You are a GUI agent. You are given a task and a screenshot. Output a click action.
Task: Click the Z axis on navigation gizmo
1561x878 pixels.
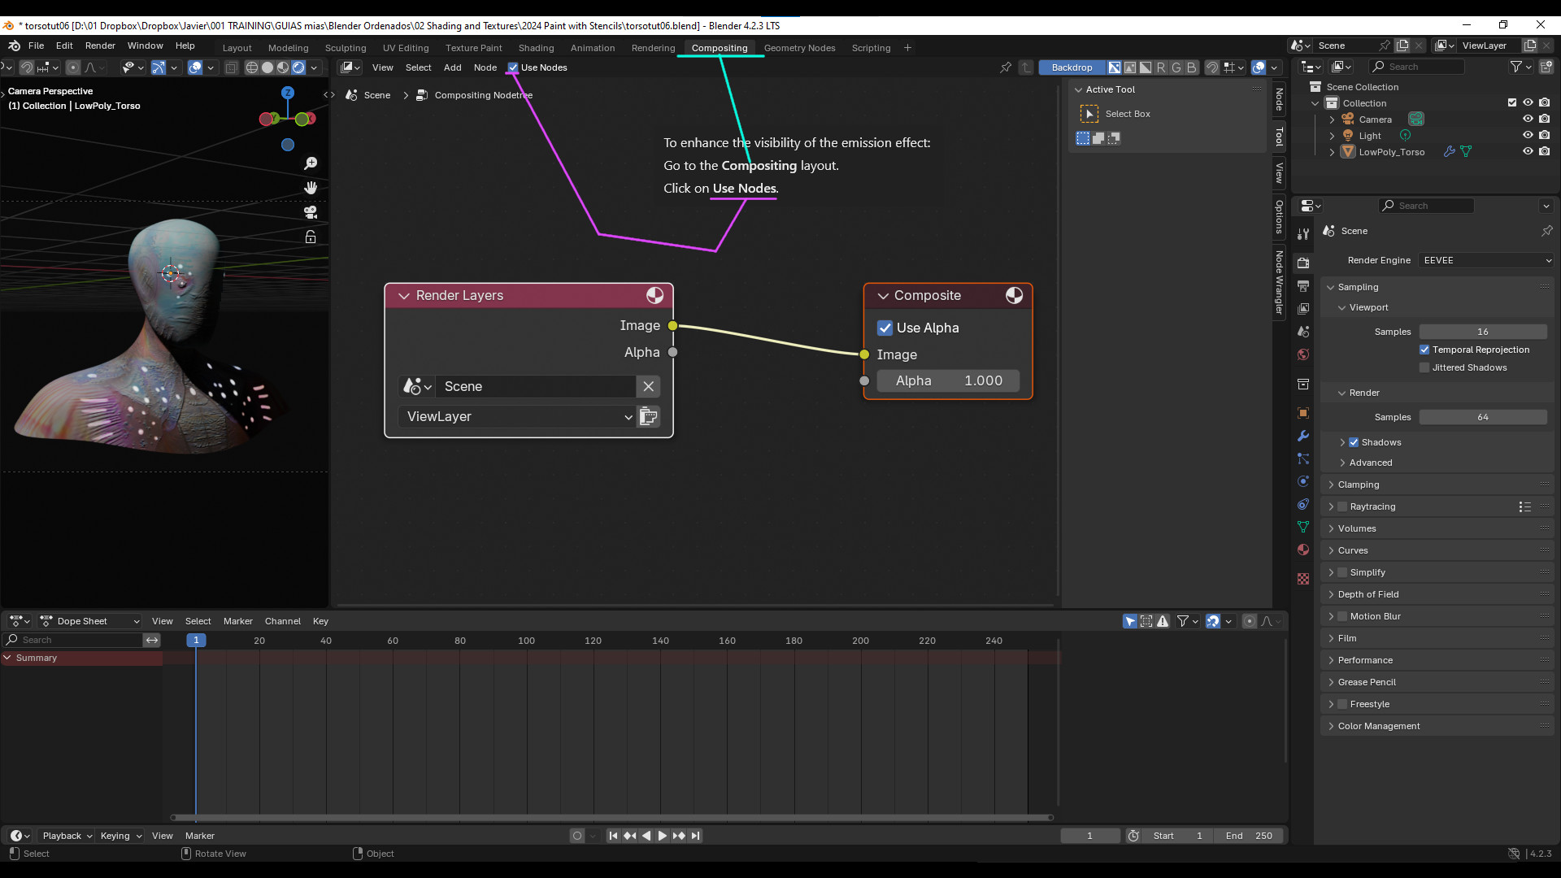(287, 93)
